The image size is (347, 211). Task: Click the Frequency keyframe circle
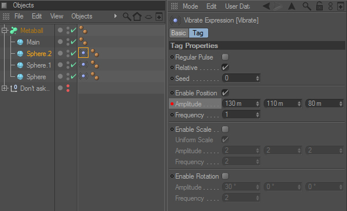coord(172,115)
